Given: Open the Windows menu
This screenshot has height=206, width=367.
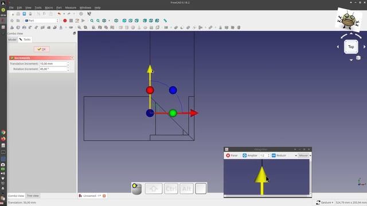Looking at the screenshot, I should click(x=85, y=7).
